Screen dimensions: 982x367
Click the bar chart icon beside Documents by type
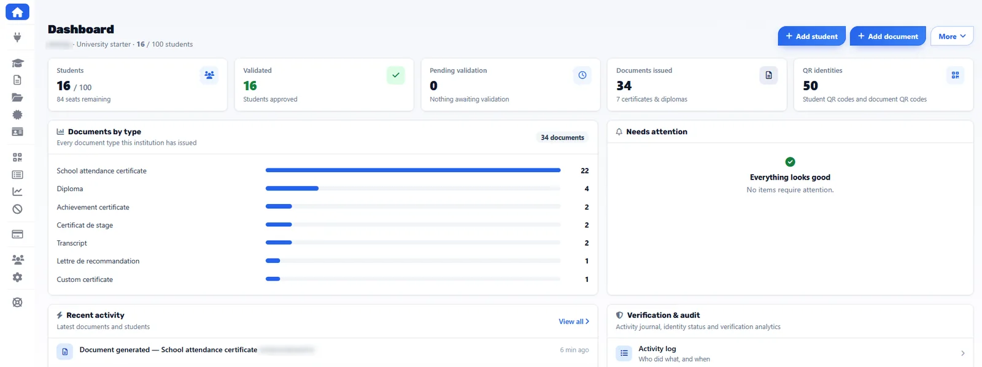tap(60, 132)
